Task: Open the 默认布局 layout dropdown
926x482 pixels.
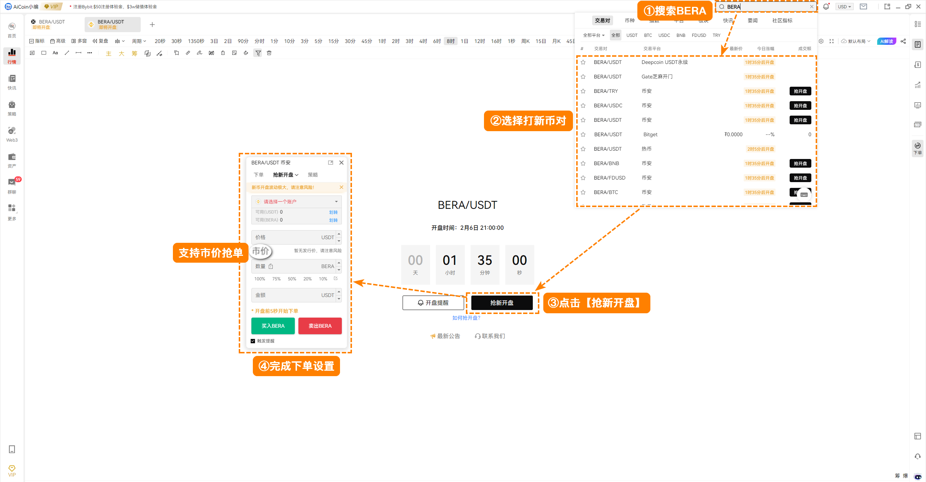Action: [856, 41]
